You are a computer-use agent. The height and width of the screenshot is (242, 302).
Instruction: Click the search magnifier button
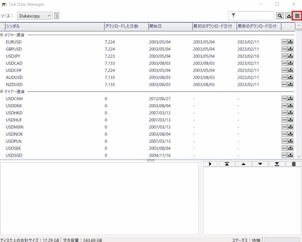280,16
